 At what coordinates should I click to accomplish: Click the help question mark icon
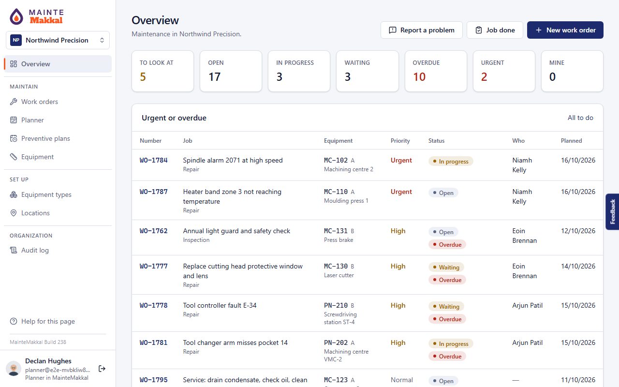pos(14,321)
